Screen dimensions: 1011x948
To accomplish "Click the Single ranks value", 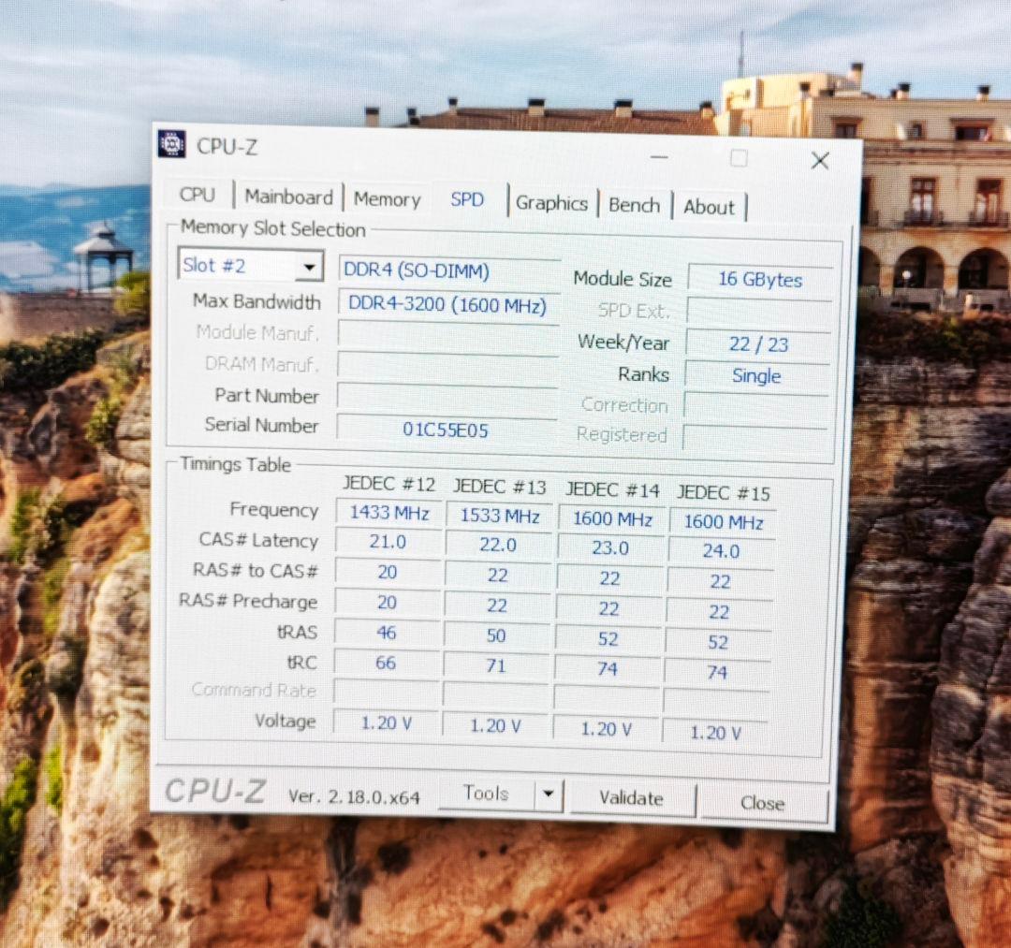I will pyautogui.click(x=756, y=375).
